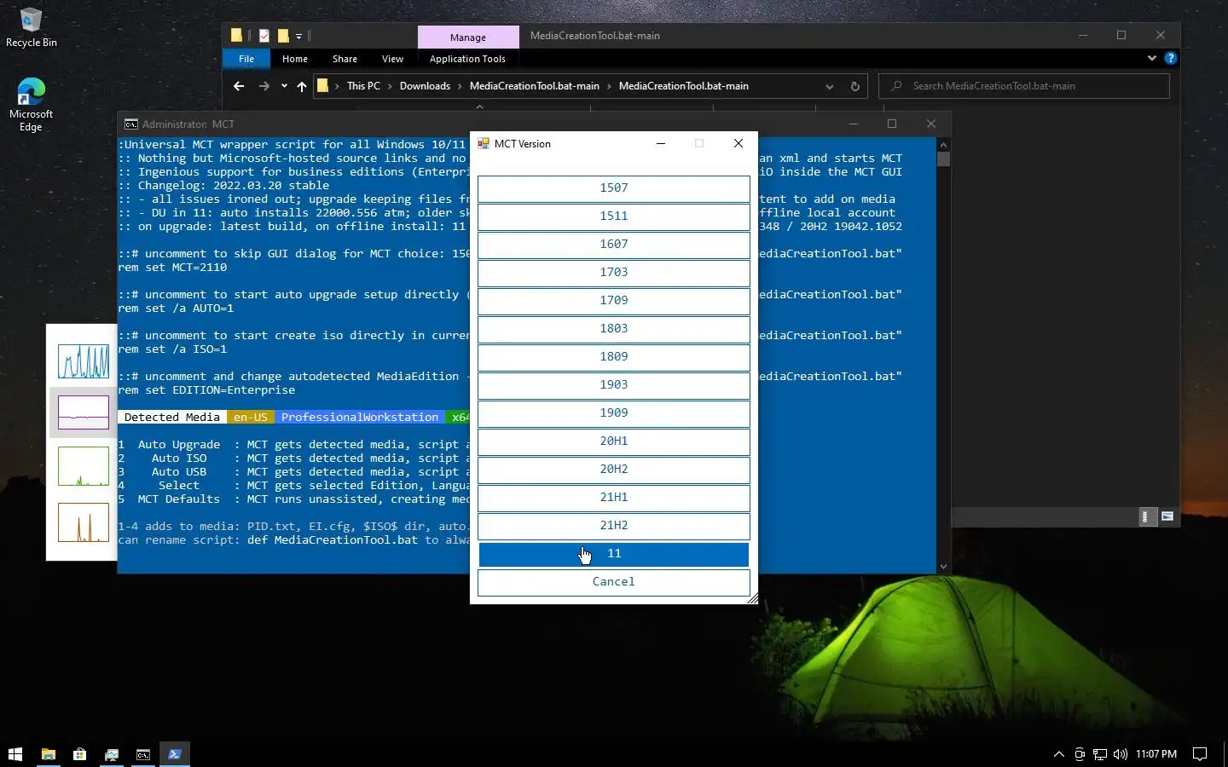The width and height of the screenshot is (1228, 767).
Task: Select the purple performance graph thumbnail
Action: point(84,412)
